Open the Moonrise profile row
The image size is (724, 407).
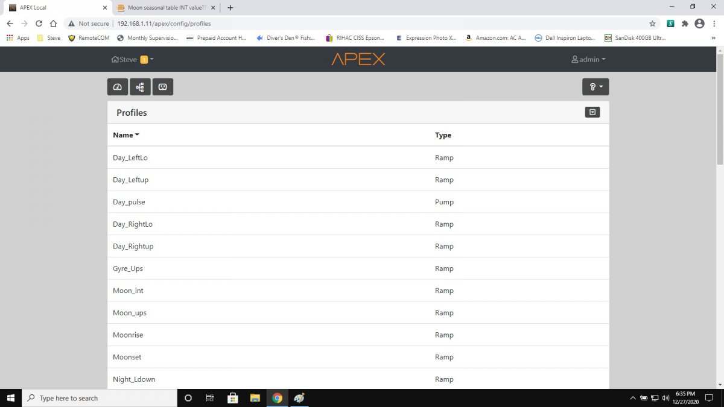(358, 335)
